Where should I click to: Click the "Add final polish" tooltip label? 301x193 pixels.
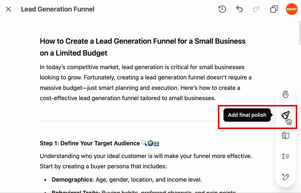(x=247, y=115)
